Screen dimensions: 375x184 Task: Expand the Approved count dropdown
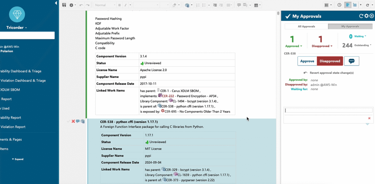click(x=294, y=46)
